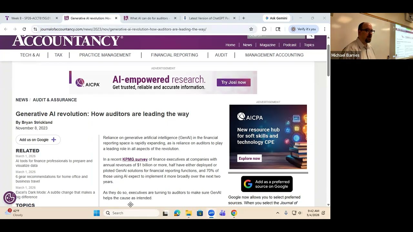Open the AUDIT navigation section
Image resolution: width=413 pixels, height=232 pixels.
221,55
